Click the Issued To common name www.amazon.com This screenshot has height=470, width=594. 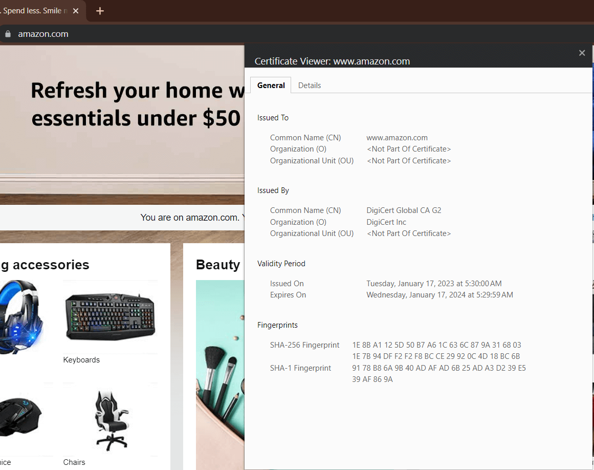coord(397,138)
